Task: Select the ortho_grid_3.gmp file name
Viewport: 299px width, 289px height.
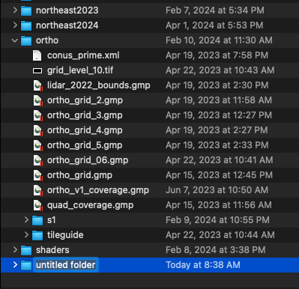Action: pos(85,115)
